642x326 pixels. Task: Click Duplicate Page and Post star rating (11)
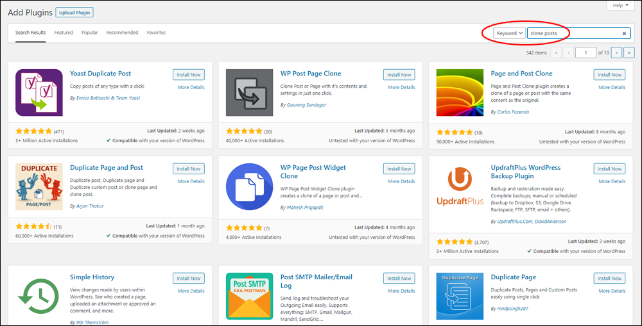(34, 226)
